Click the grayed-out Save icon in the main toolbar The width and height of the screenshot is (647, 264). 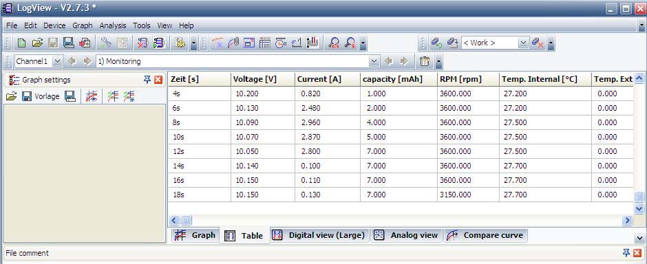click(53, 43)
